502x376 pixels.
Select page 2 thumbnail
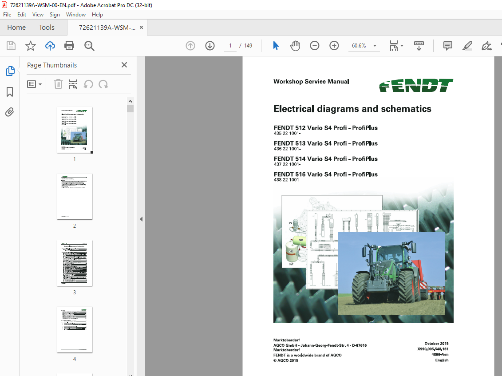pos(75,197)
